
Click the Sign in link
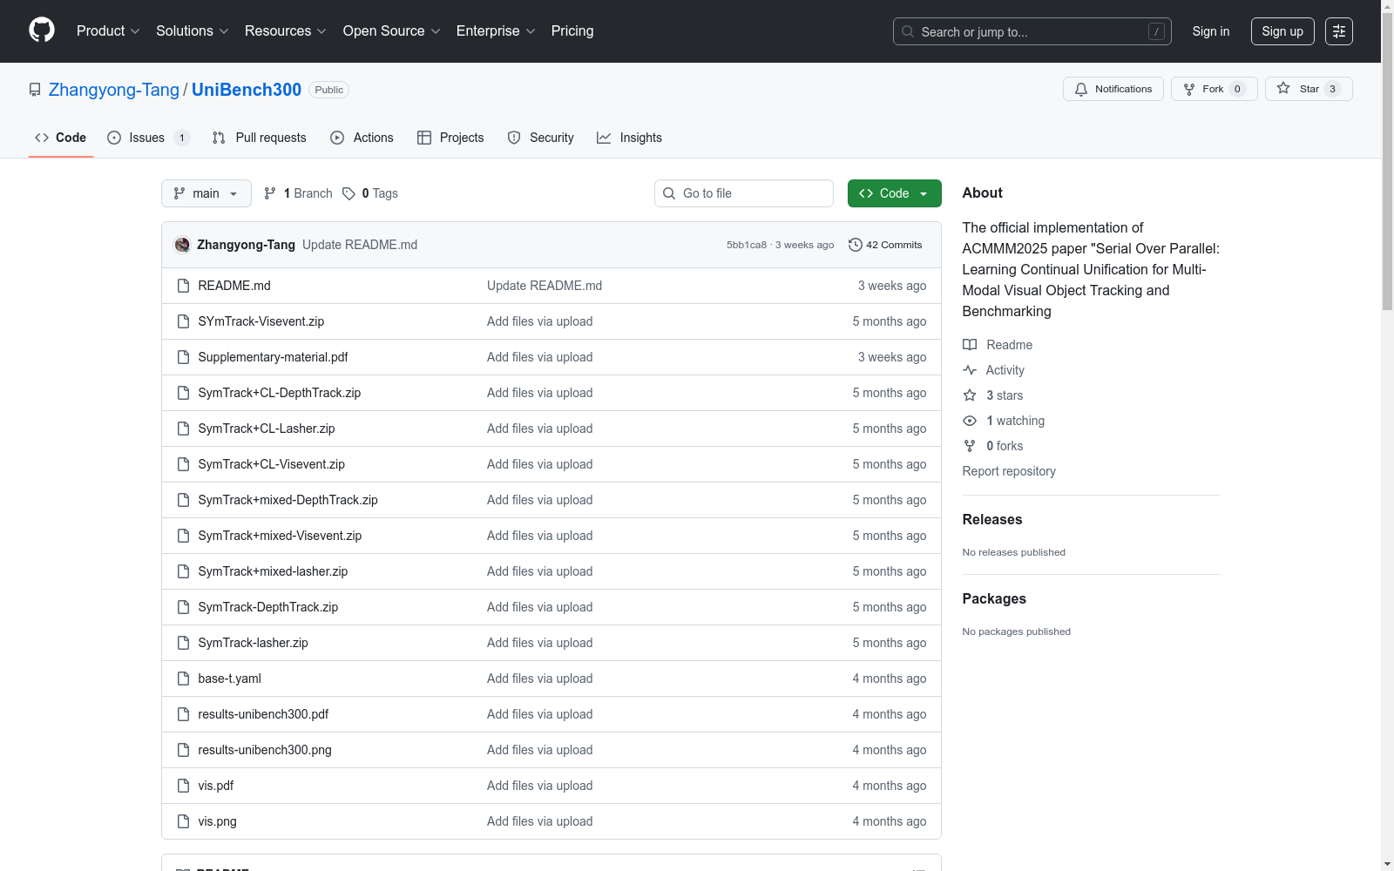pyautogui.click(x=1211, y=31)
